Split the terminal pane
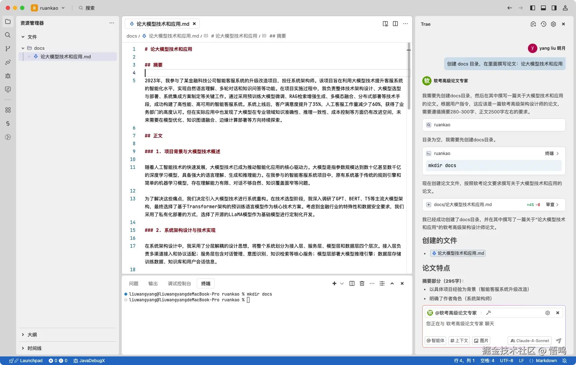 352,283
